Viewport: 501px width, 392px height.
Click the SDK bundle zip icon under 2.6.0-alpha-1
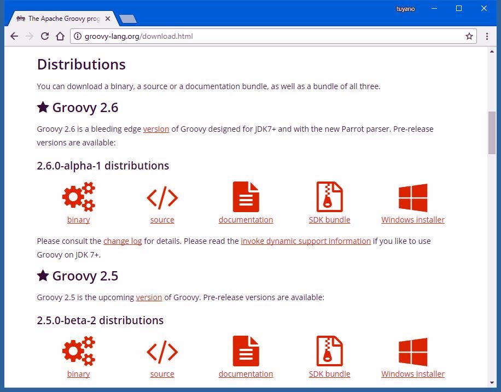(x=329, y=197)
